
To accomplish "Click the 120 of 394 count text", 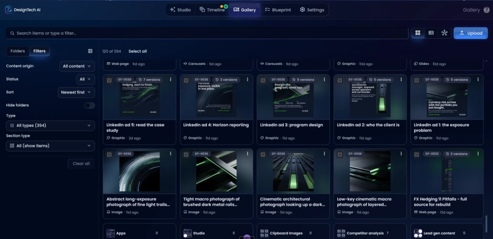I will (112, 51).
